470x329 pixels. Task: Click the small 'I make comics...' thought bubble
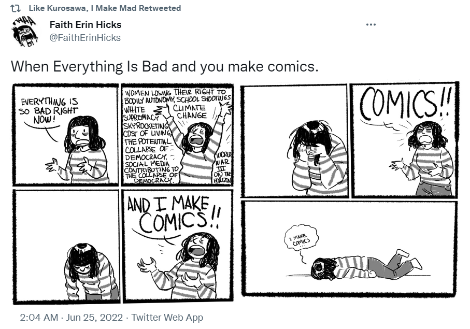(x=301, y=238)
